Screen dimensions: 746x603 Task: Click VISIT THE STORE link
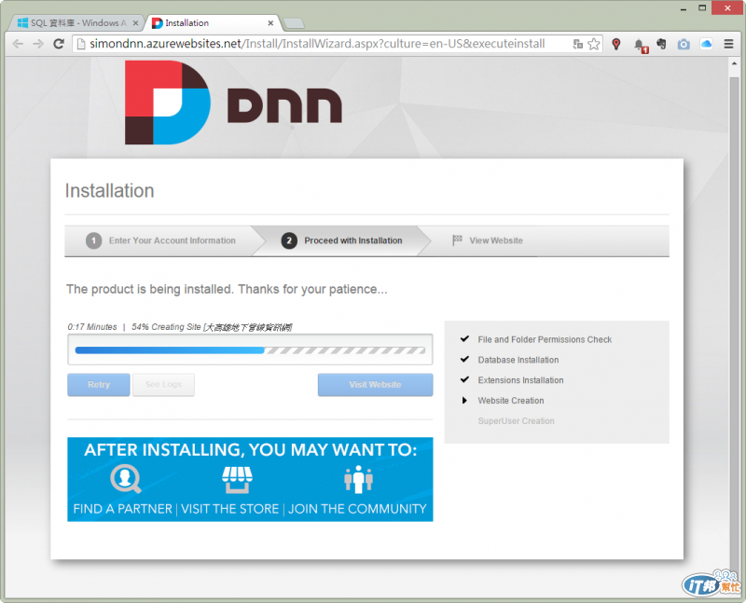coord(229,509)
